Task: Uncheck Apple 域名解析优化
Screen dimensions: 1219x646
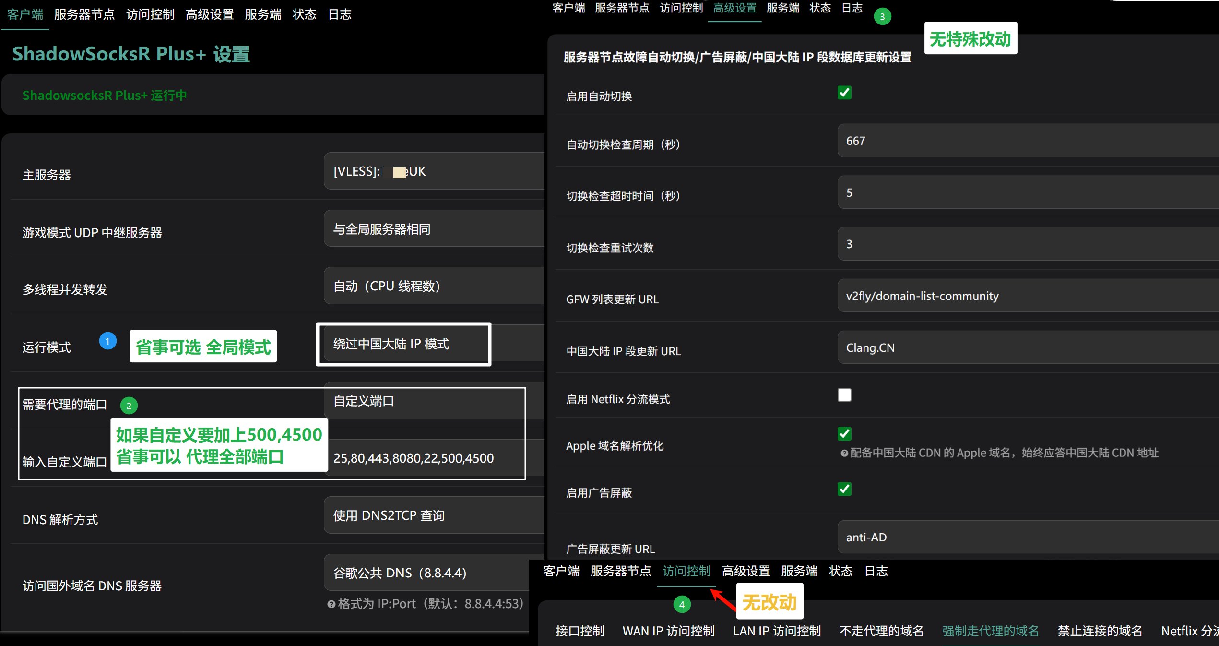Action: pyautogui.click(x=844, y=434)
